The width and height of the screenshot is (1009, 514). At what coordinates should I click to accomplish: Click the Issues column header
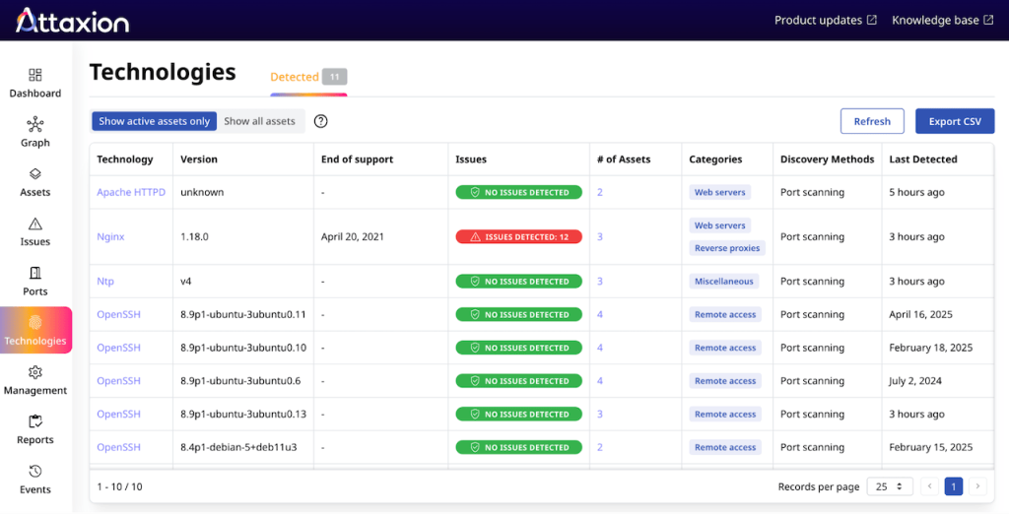(x=471, y=159)
